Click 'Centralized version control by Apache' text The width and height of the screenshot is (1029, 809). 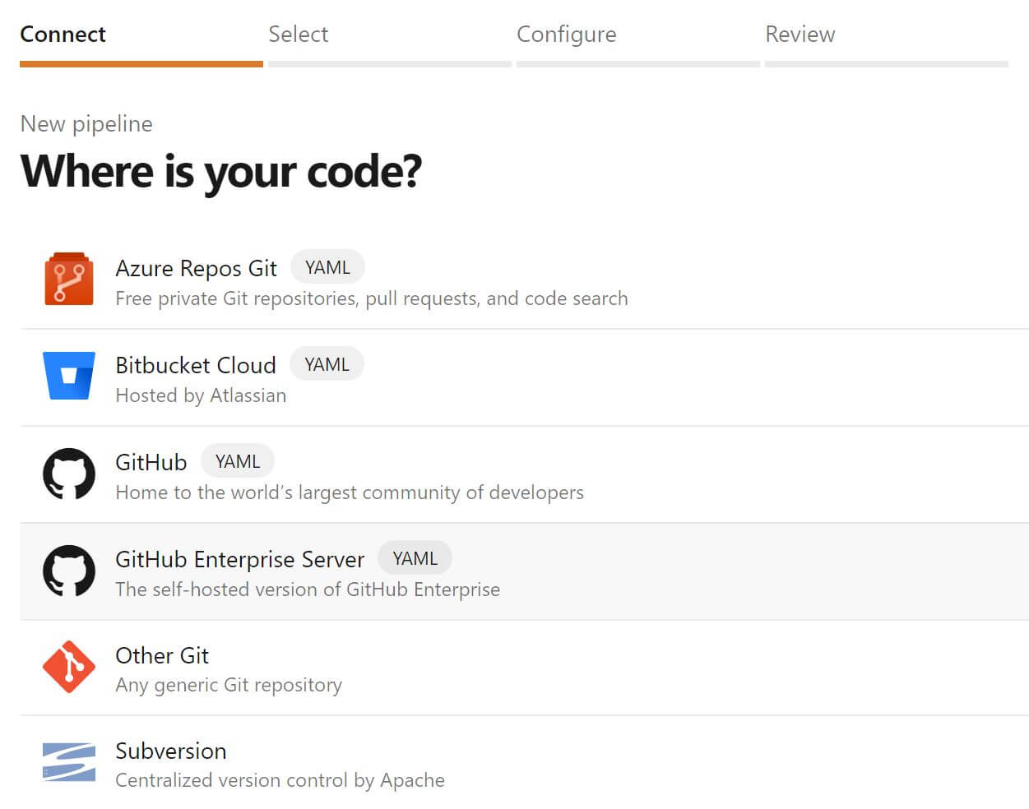[x=280, y=780]
